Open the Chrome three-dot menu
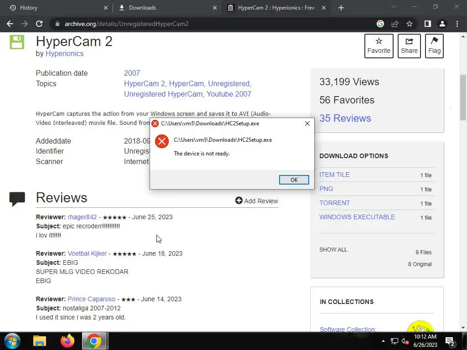 (x=457, y=24)
